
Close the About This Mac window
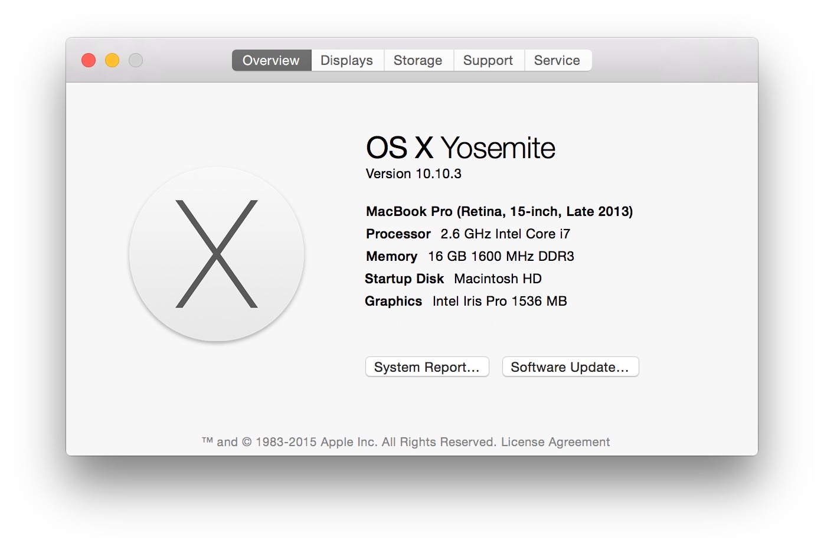89,60
